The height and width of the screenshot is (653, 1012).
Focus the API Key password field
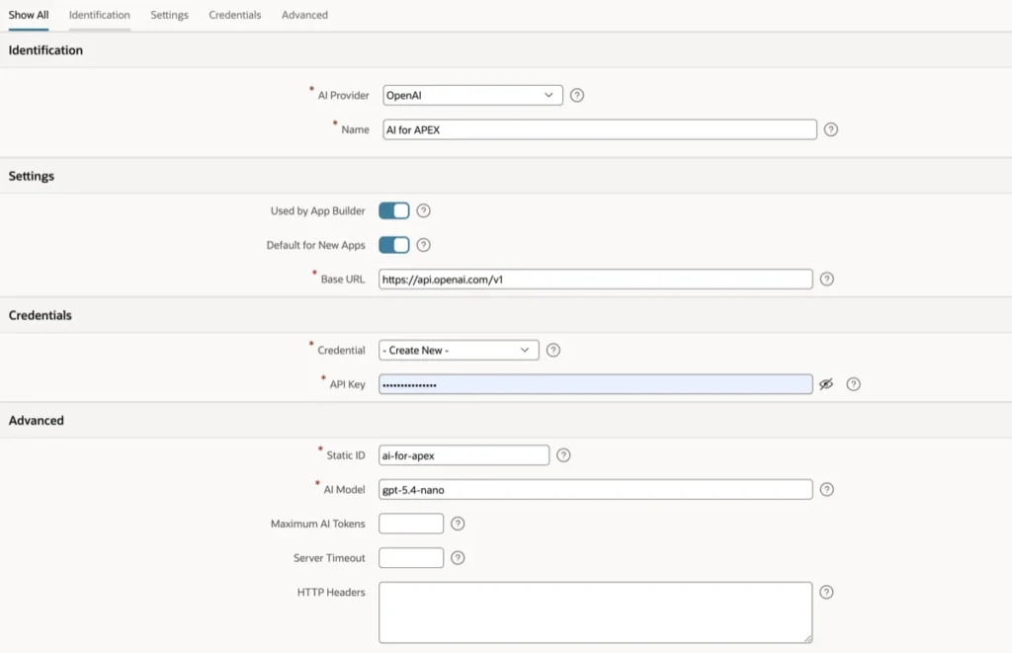click(595, 384)
